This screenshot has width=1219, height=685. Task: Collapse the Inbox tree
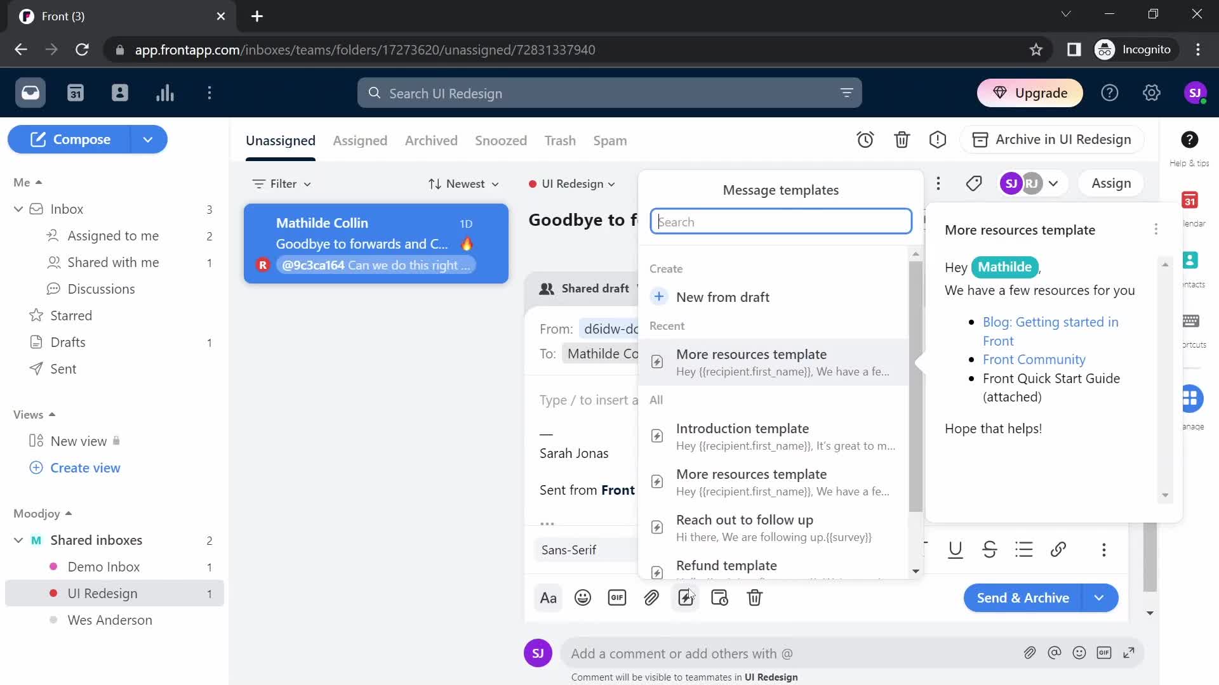[x=18, y=209]
